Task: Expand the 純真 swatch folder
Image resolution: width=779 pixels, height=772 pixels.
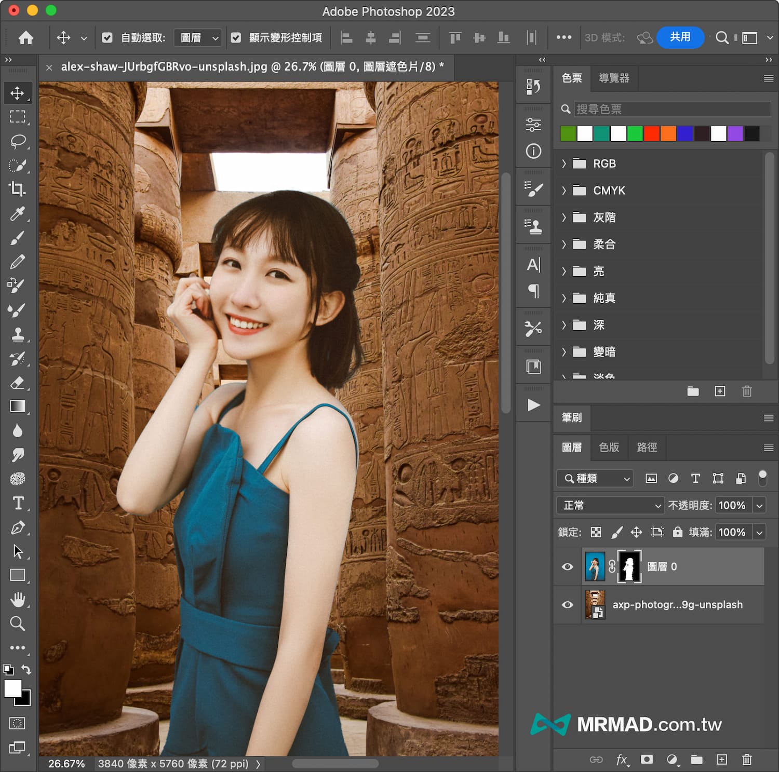Action: [x=564, y=298]
